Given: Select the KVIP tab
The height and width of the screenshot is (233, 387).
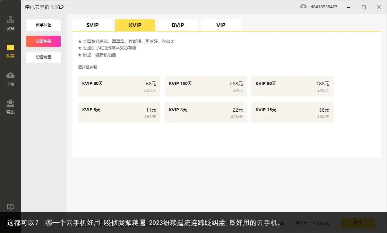Looking at the screenshot, I should click(135, 25).
